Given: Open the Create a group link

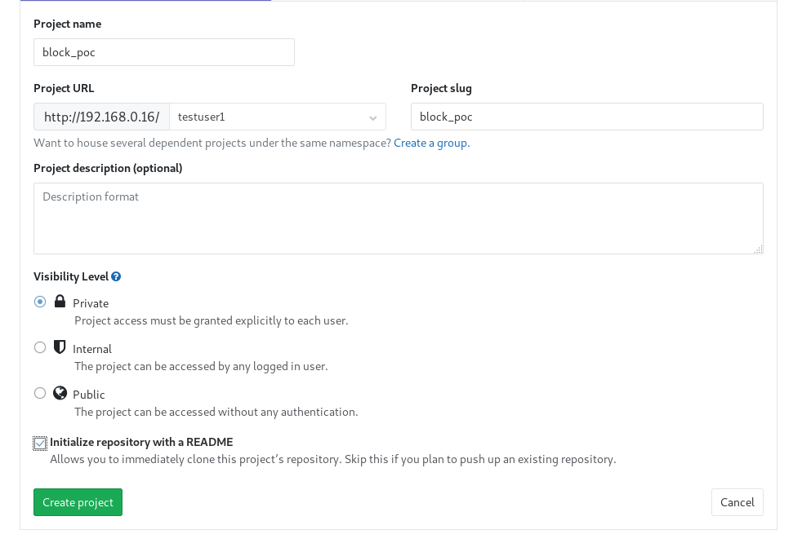Looking at the screenshot, I should coord(432,143).
